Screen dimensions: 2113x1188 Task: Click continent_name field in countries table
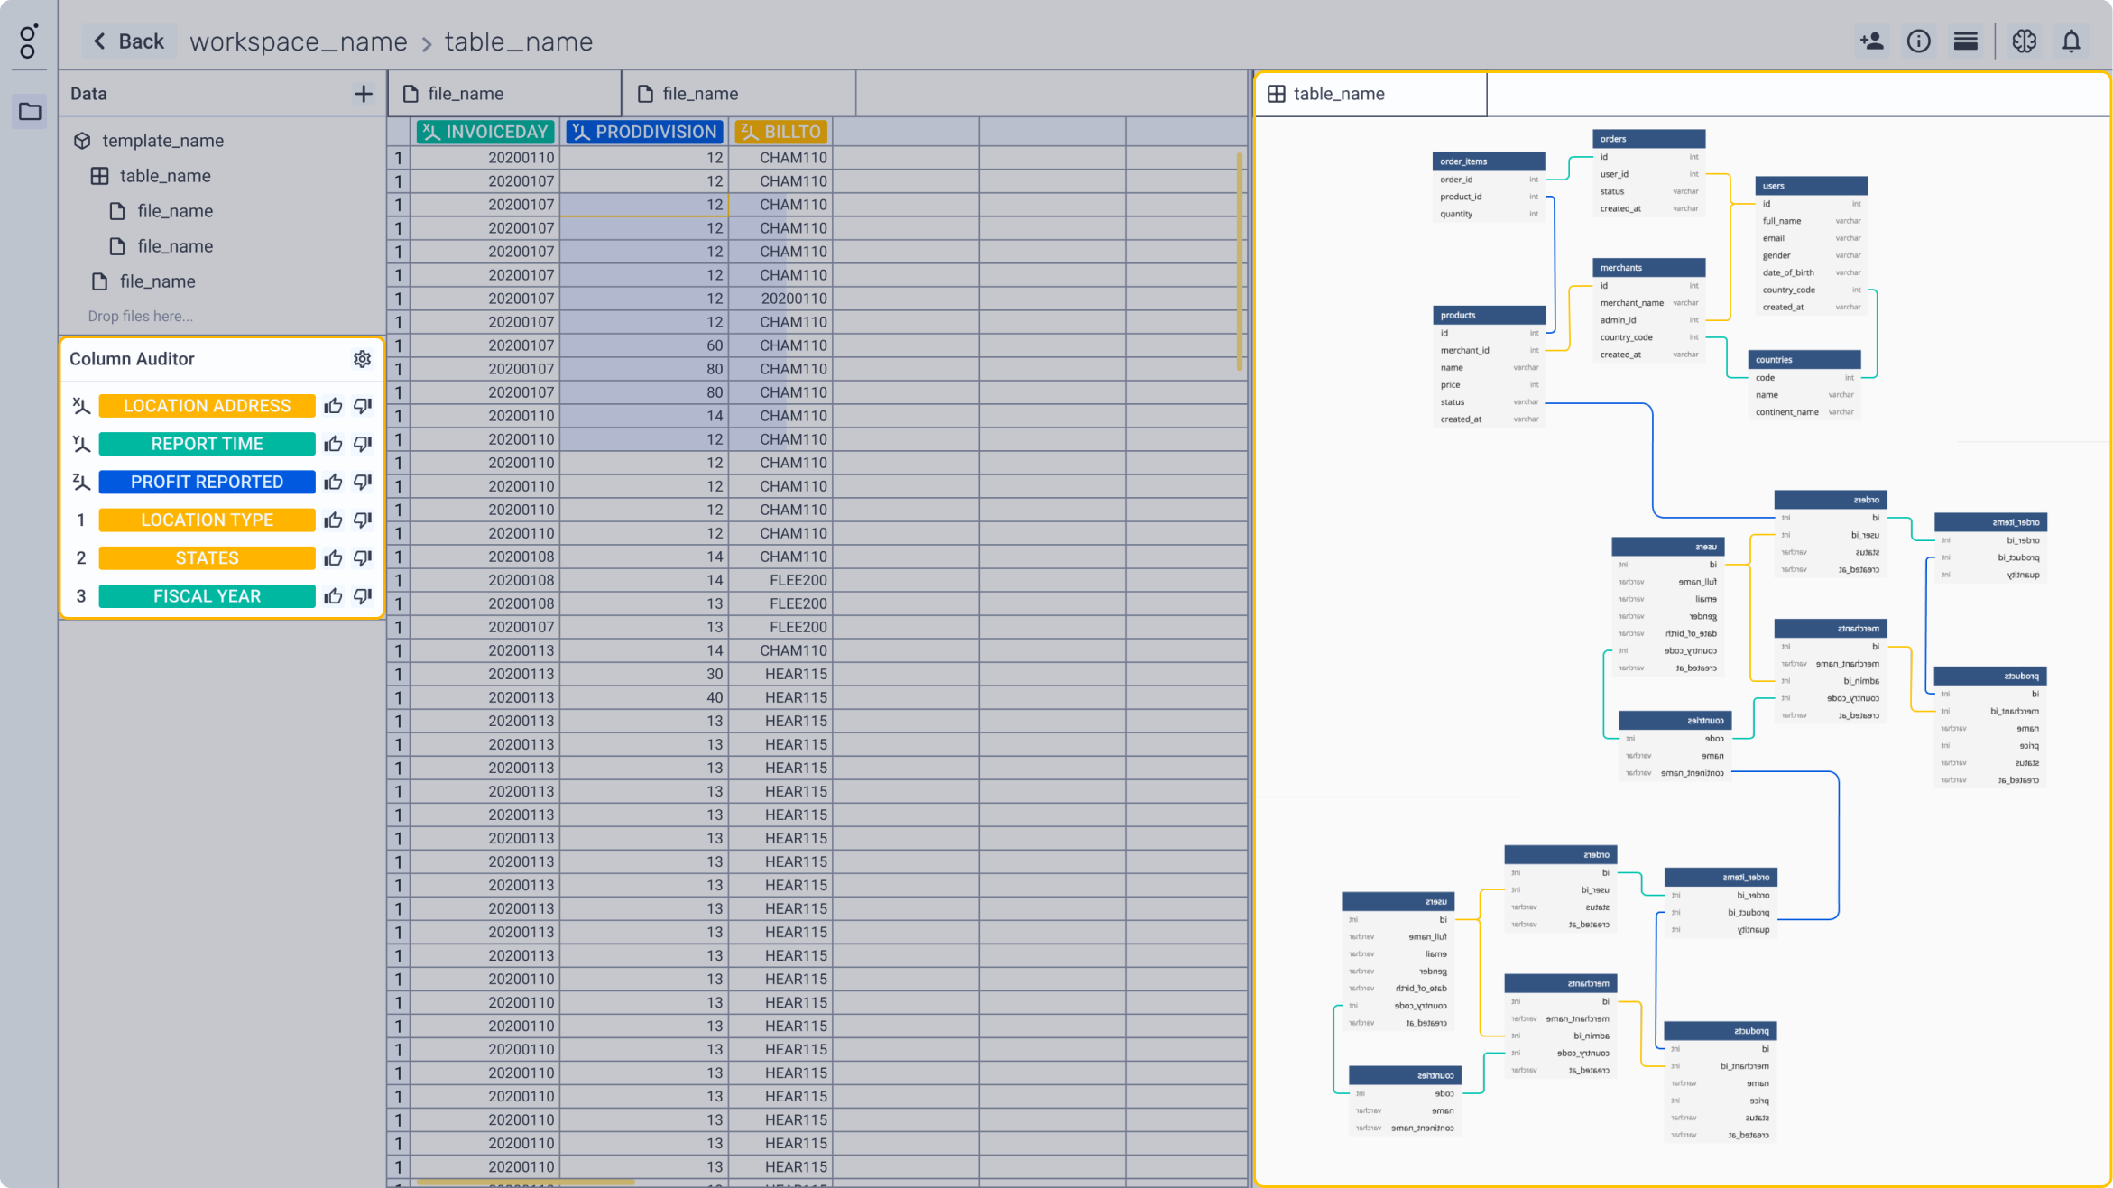(x=1804, y=412)
